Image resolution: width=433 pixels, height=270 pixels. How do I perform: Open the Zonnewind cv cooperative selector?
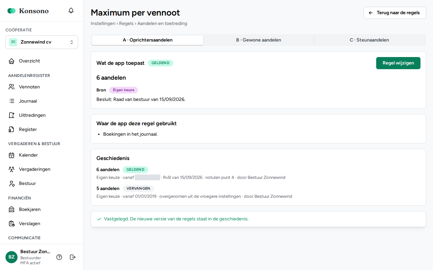tap(42, 42)
